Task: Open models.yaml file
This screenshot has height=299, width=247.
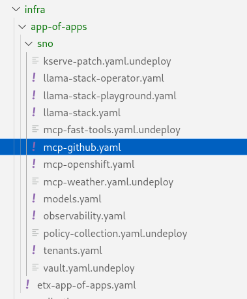Action: 72,199
